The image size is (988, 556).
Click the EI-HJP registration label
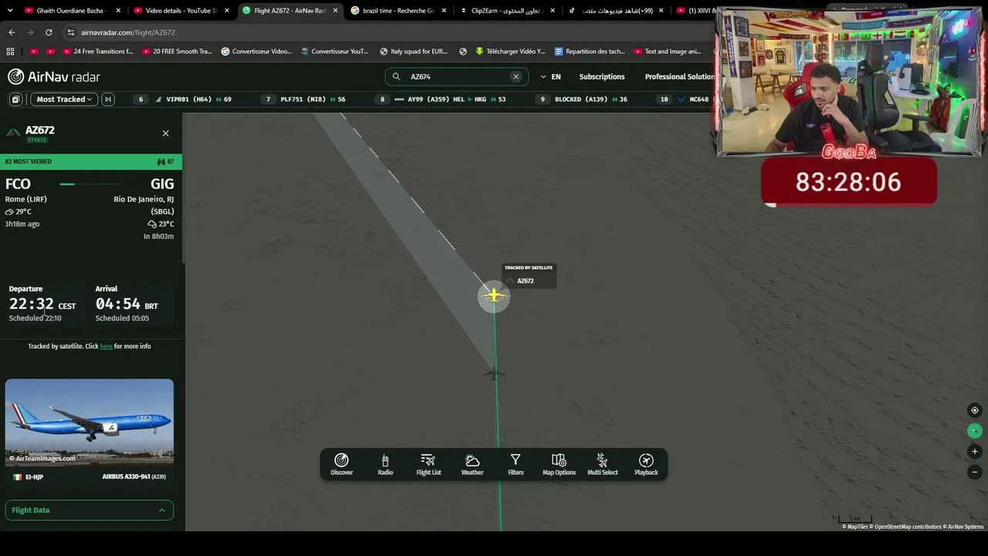pos(34,476)
